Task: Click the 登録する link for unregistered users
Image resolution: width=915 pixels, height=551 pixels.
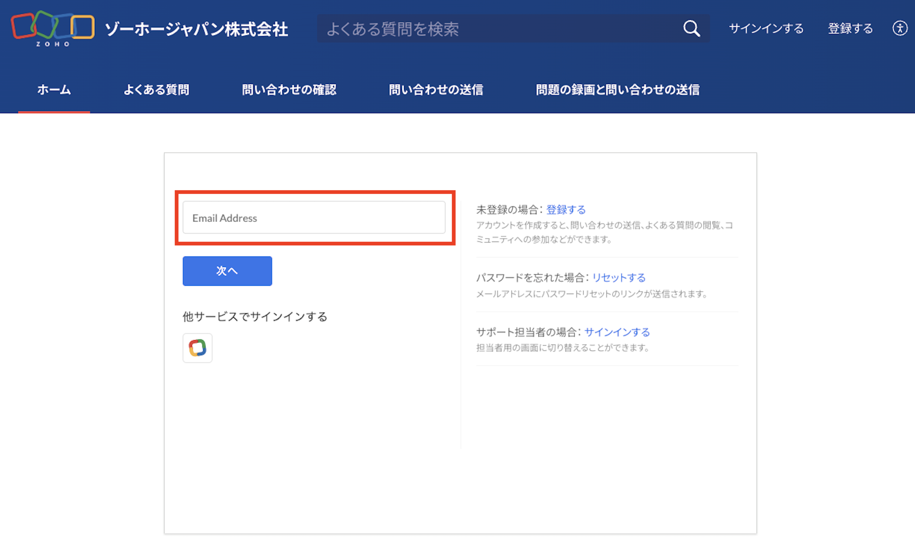Action: point(566,209)
